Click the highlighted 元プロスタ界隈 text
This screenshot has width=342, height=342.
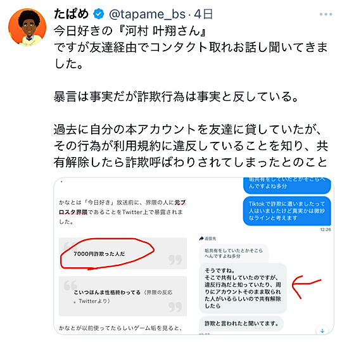pyautogui.click(x=123, y=207)
